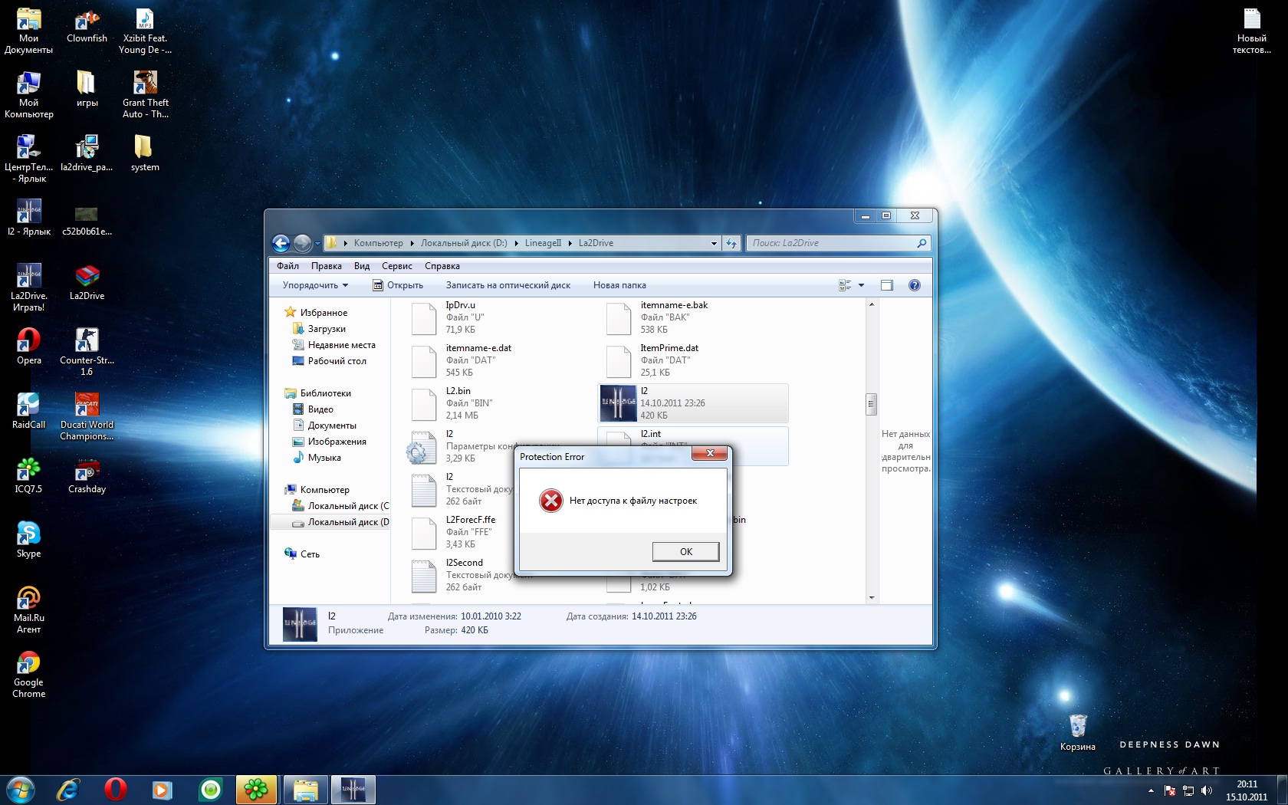Viewport: 1288px width, 805px height.
Task: Open Корзина recycle bin
Action: 1078,732
